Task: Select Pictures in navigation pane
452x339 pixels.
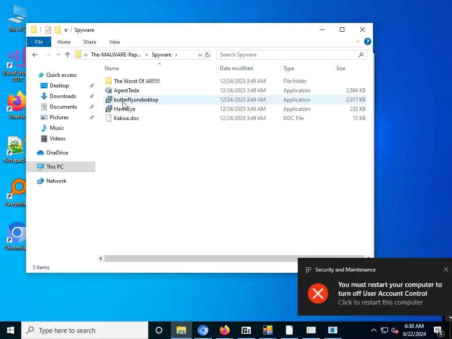Action: (x=59, y=117)
